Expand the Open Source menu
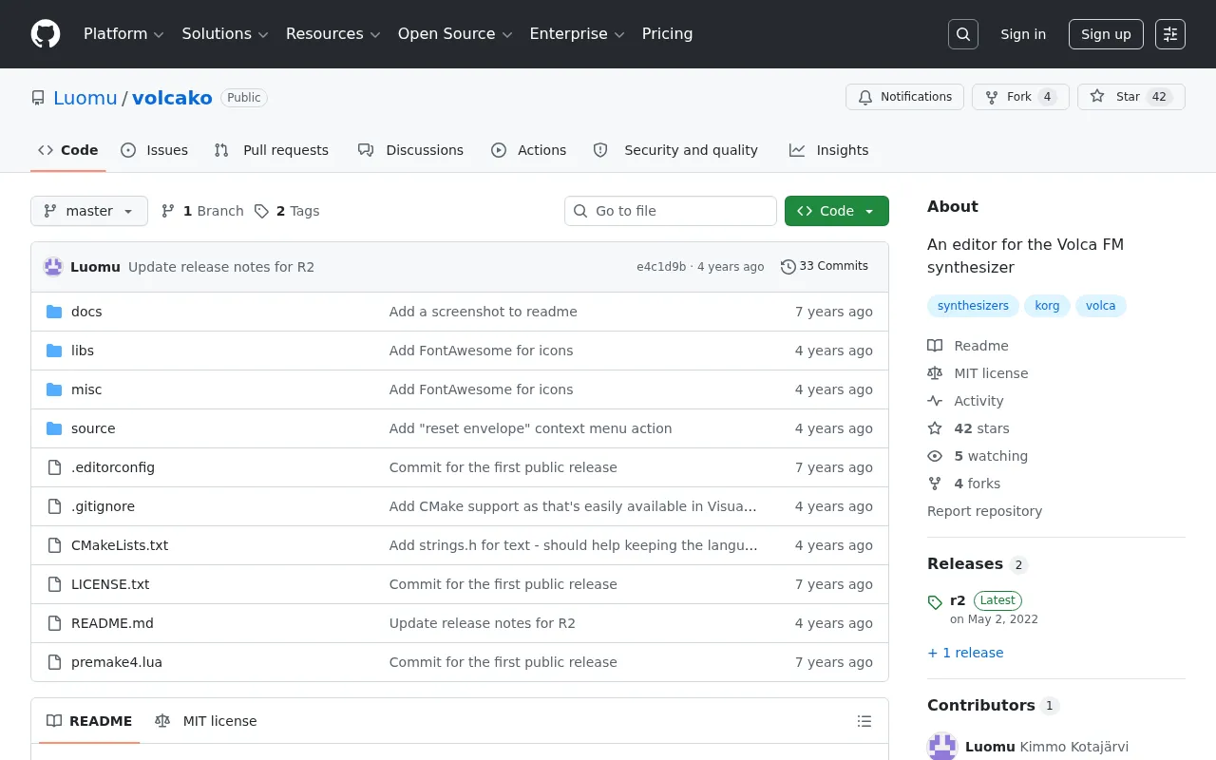Screen dimensions: 1216x760 click(x=455, y=34)
